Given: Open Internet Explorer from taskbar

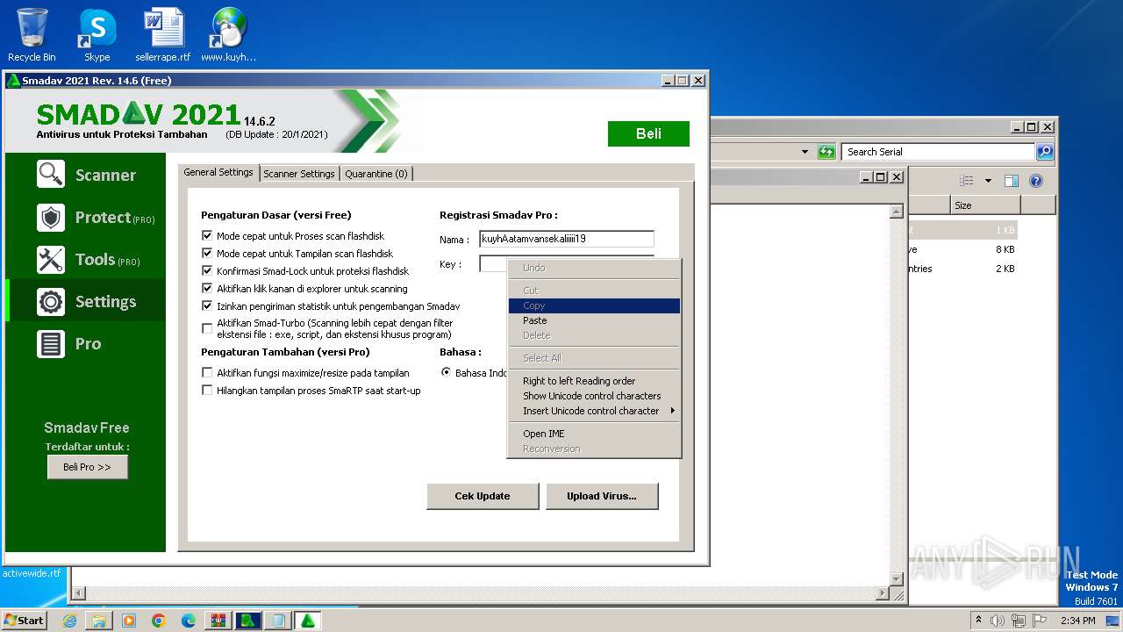Looking at the screenshot, I should pyautogui.click(x=69, y=621).
